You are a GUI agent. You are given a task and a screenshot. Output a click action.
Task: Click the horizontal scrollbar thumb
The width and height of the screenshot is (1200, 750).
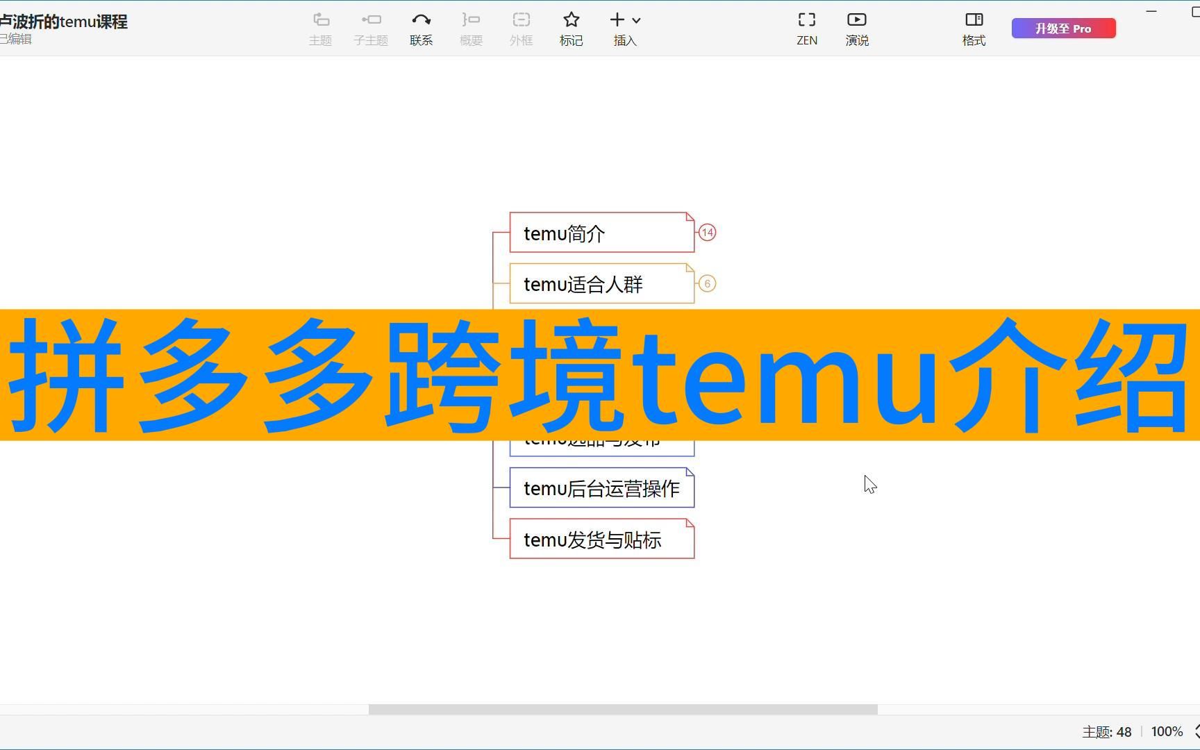point(623,709)
